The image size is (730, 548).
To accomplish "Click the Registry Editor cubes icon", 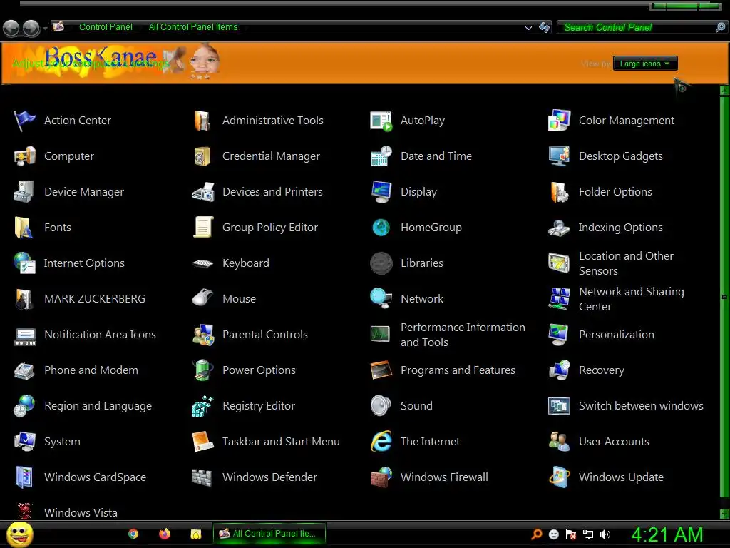I will click(x=202, y=406).
